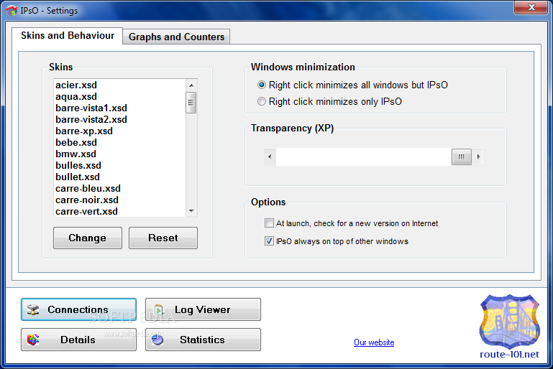Image resolution: width=553 pixels, height=369 pixels.
Task: Select bmw.xsd skin
Action: (x=119, y=154)
